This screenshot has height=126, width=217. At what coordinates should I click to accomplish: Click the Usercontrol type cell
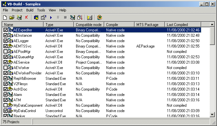tap(54, 111)
